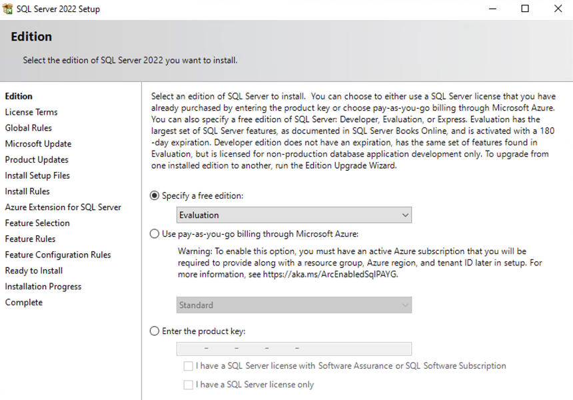Select Feature Rules step in sidebar
573x400 pixels.
pos(30,239)
